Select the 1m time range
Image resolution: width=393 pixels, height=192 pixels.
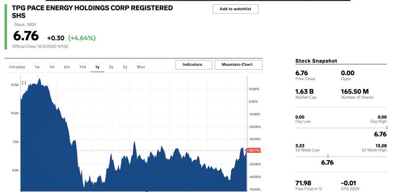tap(52, 67)
